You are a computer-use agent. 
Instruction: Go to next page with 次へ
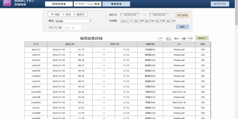pyautogui.click(x=168, y=39)
